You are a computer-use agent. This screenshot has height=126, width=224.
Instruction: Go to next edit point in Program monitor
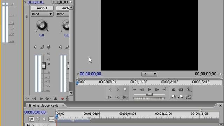click(164, 90)
